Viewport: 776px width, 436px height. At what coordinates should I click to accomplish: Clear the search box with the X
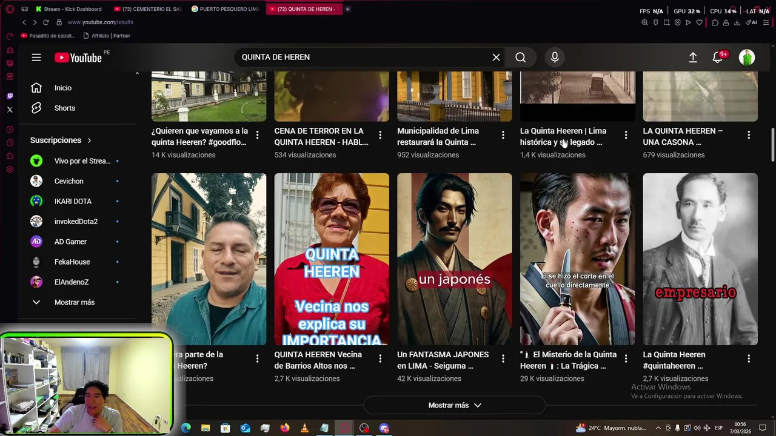tap(496, 57)
